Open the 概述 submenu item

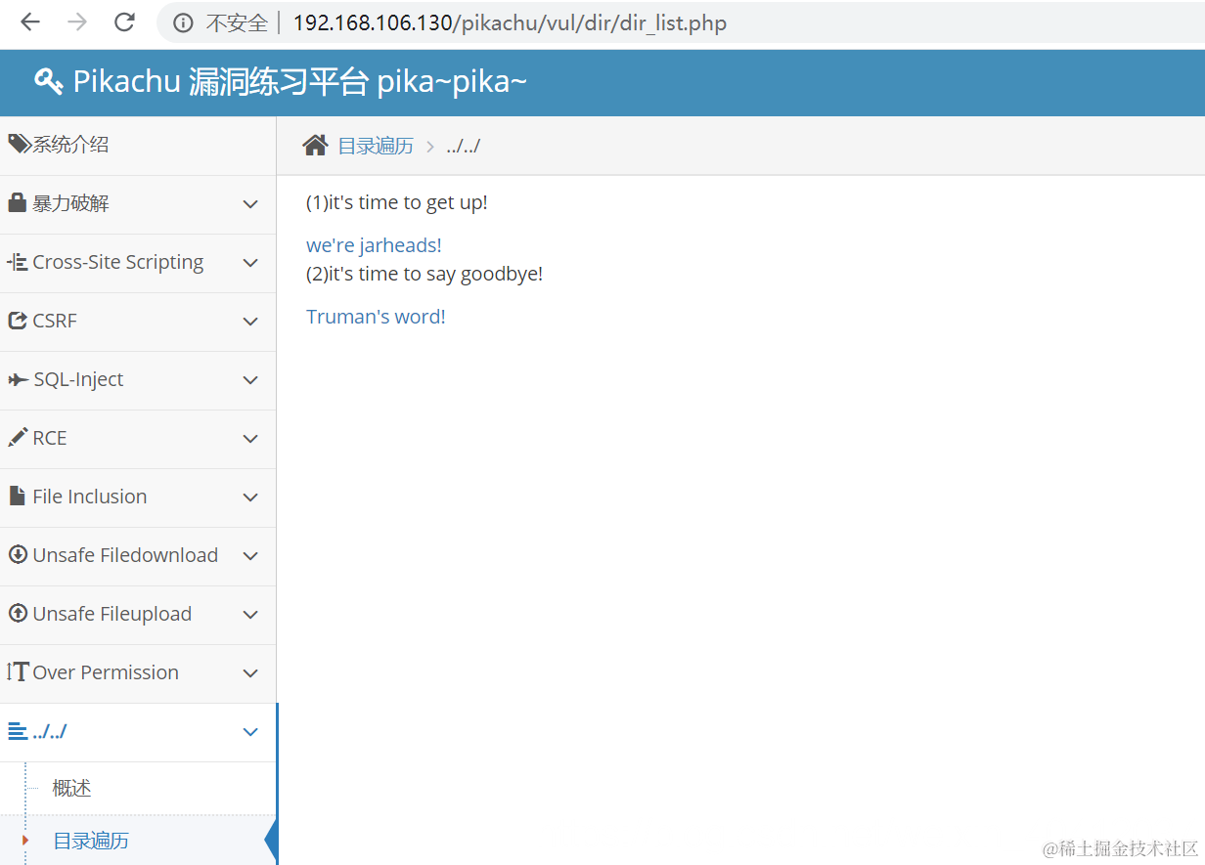pyautogui.click(x=71, y=788)
